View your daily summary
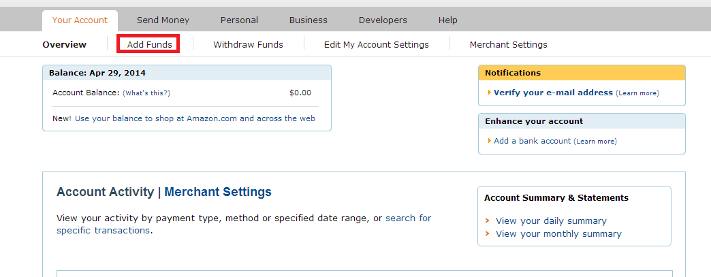Viewport: 711px width, 277px height. coord(551,221)
